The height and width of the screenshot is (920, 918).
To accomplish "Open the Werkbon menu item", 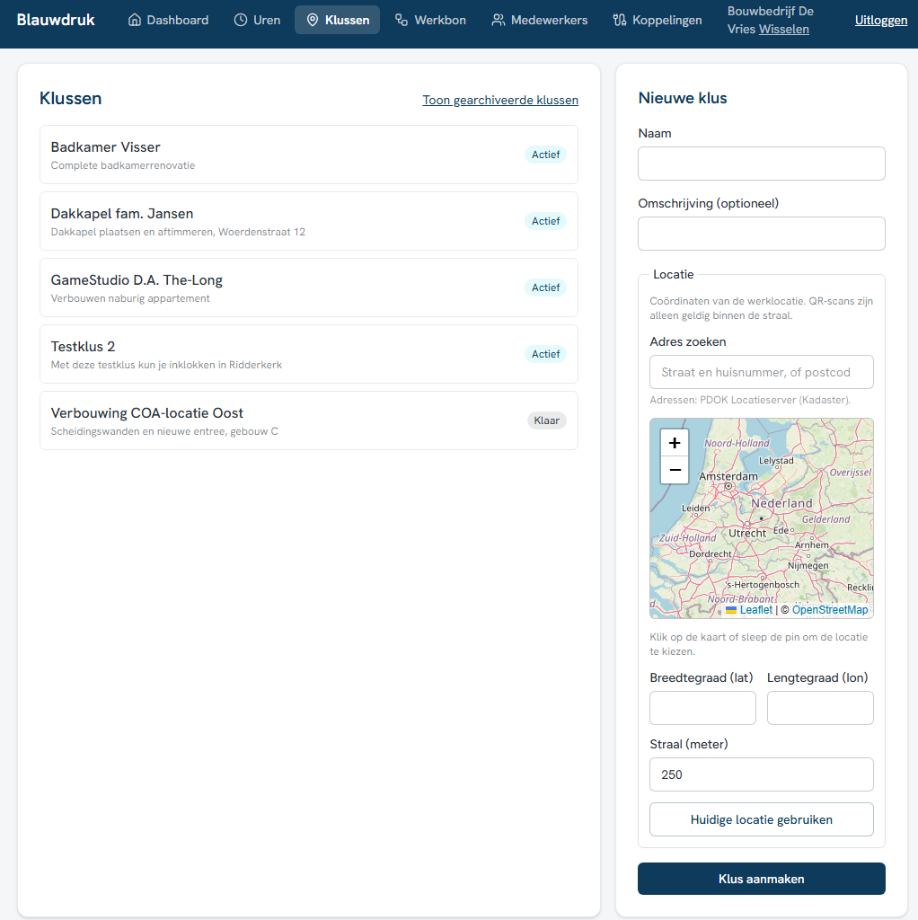I will 430,20.
